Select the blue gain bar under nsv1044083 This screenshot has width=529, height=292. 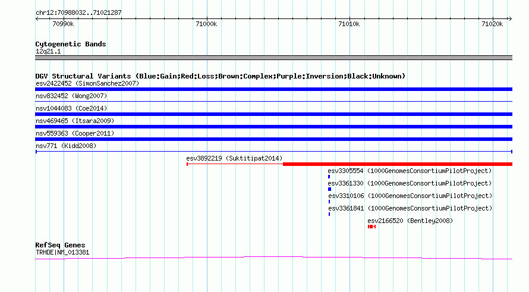pyautogui.click(x=273, y=114)
